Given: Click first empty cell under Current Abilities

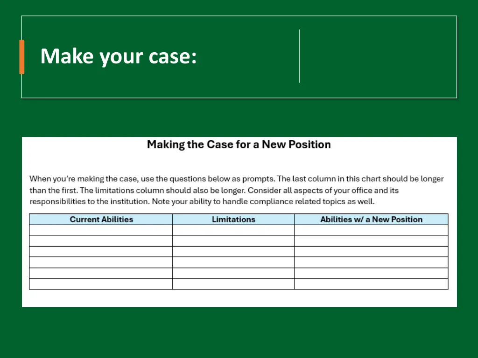Looking at the screenshot, I should coord(101,230).
